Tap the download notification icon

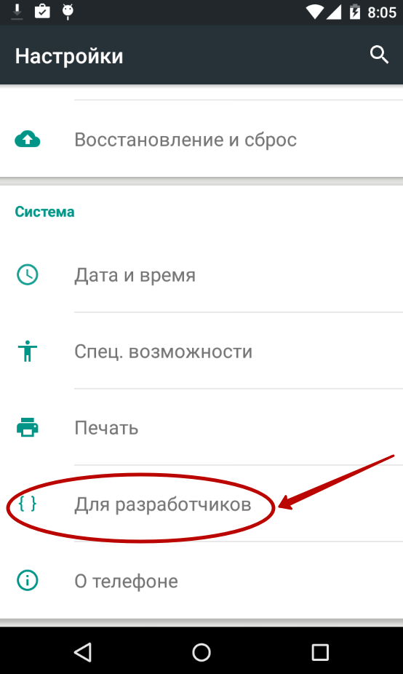17,12
